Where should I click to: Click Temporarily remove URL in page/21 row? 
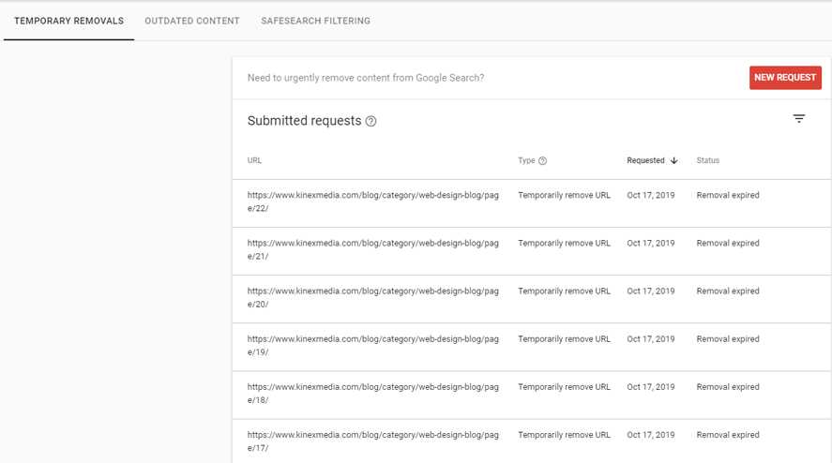coord(564,243)
